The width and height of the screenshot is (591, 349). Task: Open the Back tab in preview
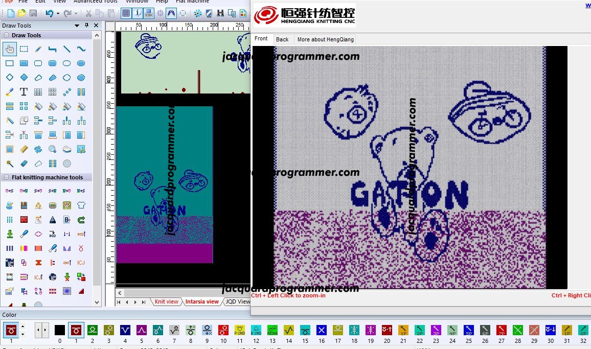(282, 39)
